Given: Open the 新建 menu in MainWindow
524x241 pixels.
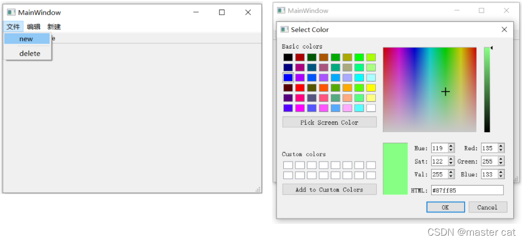Looking at the screenshot, I should (54, 27).
